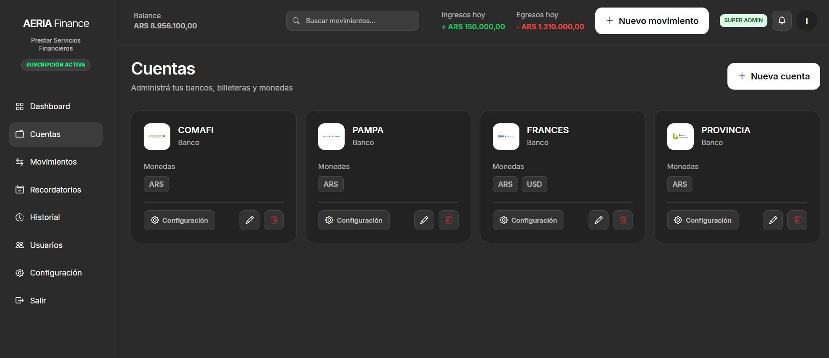The image size is (829, 358).
Task: Click the PAMPA bank logo
Action: pyautogui.click(x=331, y=137)
